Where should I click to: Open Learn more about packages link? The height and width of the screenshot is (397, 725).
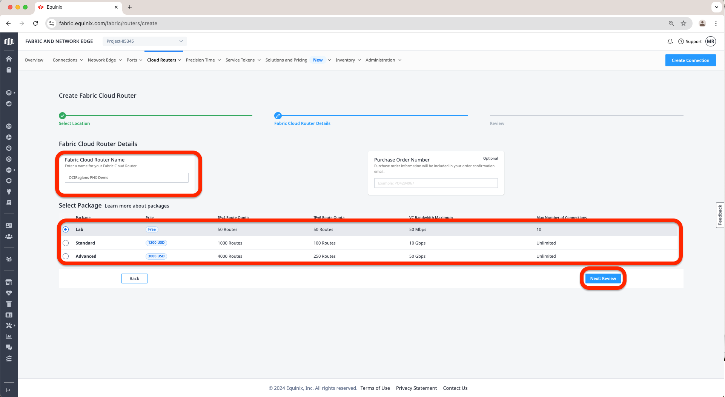(x=137, y=206)
